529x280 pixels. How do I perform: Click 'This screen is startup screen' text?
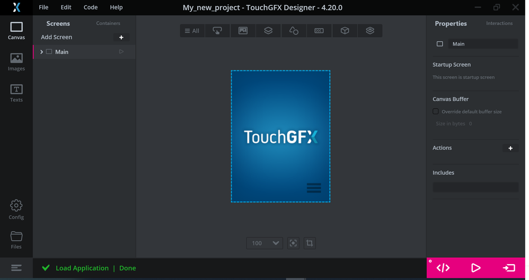tap(464, 77)
